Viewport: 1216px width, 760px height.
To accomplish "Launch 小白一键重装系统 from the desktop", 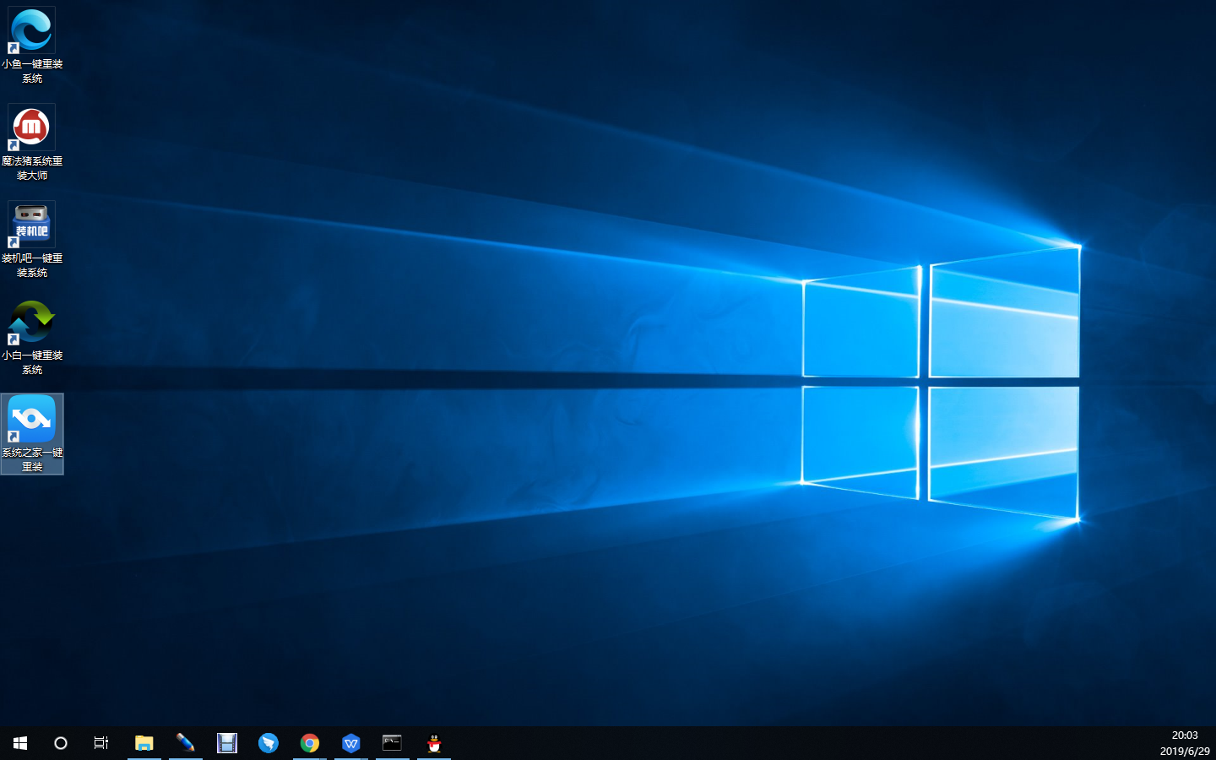I will [31, 321].
